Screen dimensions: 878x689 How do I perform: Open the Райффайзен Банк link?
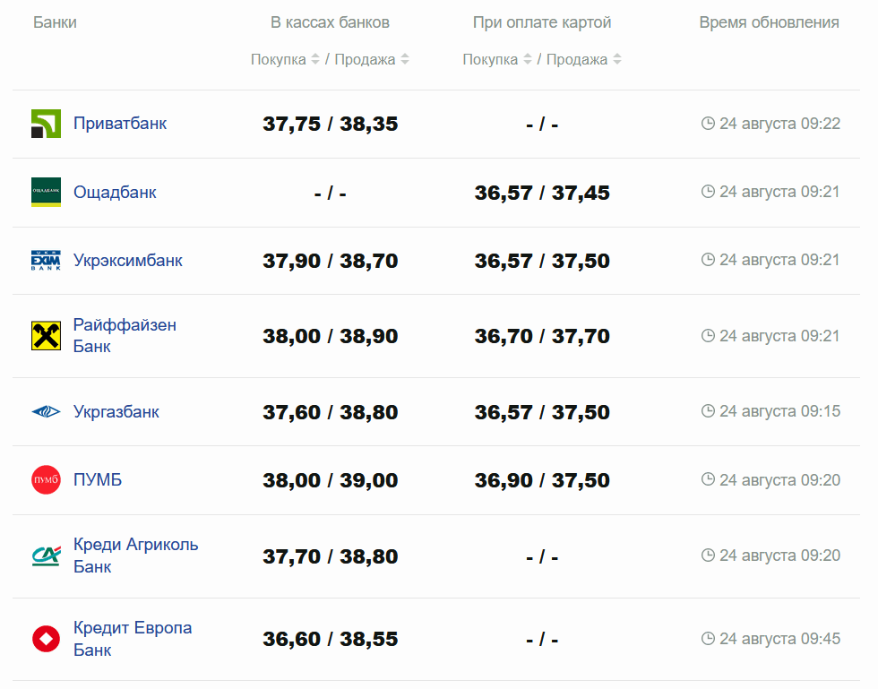[x=125, y=336]
